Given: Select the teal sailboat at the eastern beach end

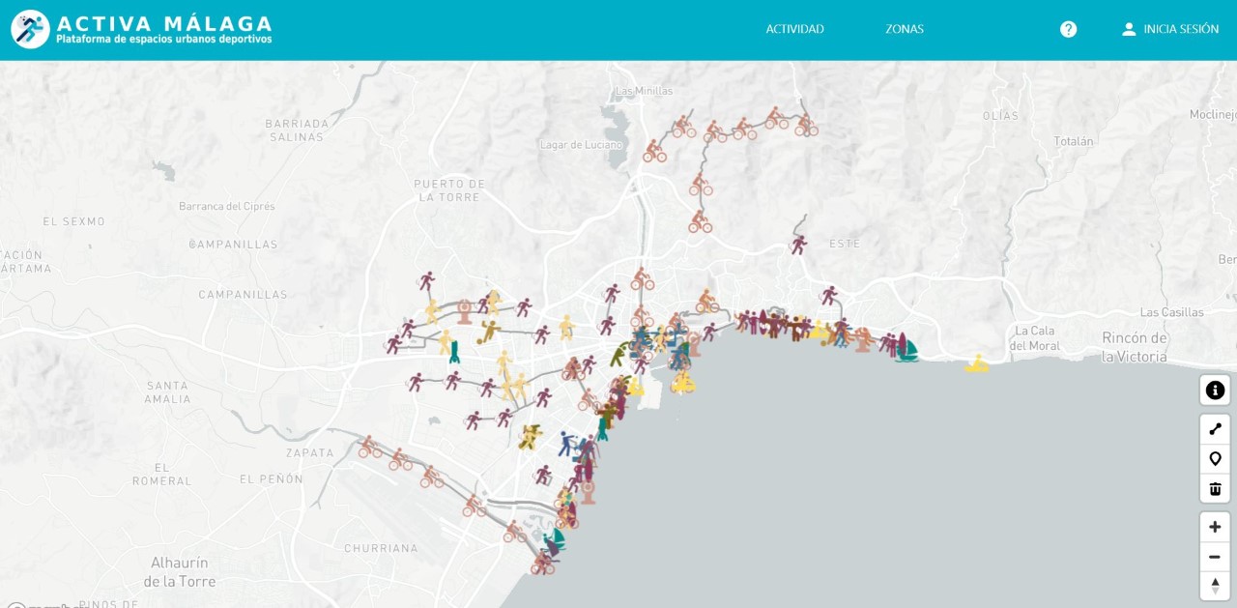Looking at the screenshot, I should click(x=906, y=348).
